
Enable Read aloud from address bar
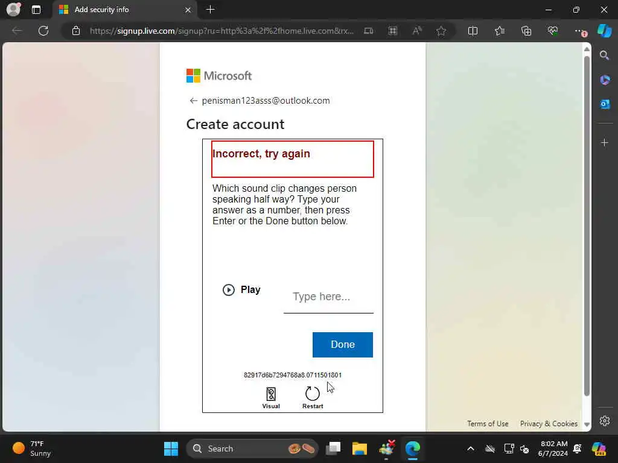(417, 31)
